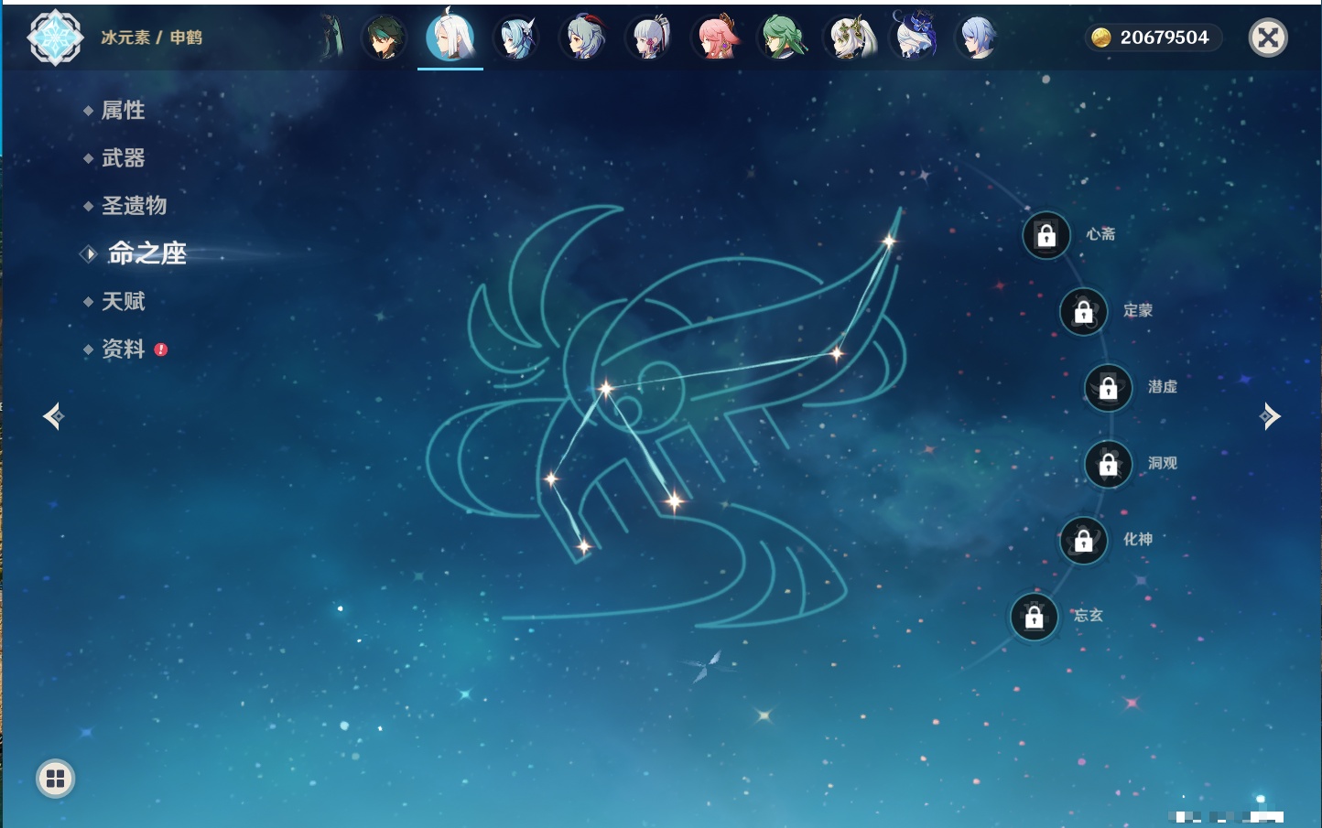Click the cryo element emblem icon
Screen dimensions: 1322x828
coord(55,38)
